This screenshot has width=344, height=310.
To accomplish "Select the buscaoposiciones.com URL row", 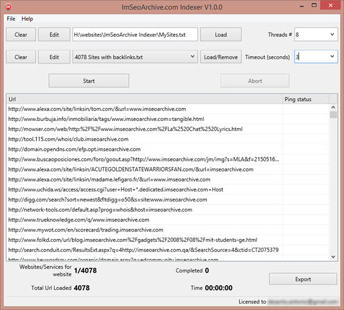I will tap(168, 159).
